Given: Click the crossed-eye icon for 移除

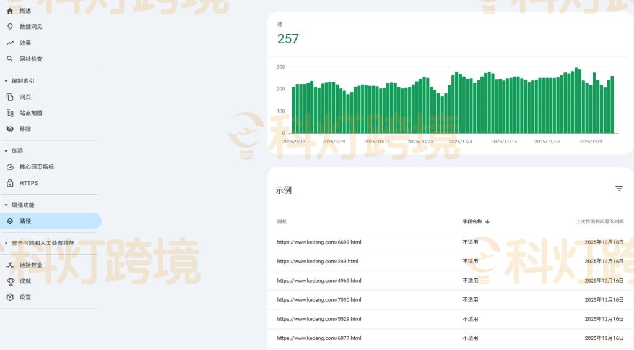Looking at the screenshot, I should point(10,129).
